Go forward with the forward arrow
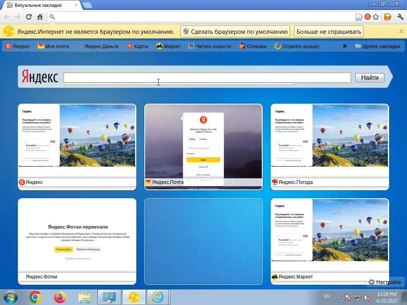The height and width of the screenshot is (305, 407). pyautogui.click(x=17, y=17)
